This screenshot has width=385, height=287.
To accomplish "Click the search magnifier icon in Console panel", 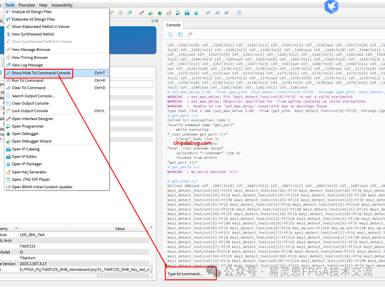I will (170, 34).
